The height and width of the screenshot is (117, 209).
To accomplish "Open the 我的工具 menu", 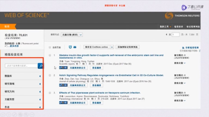I will coord(165,27).
